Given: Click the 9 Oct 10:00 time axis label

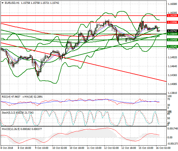Looking at the screenshot, I should tap(42, 148).
